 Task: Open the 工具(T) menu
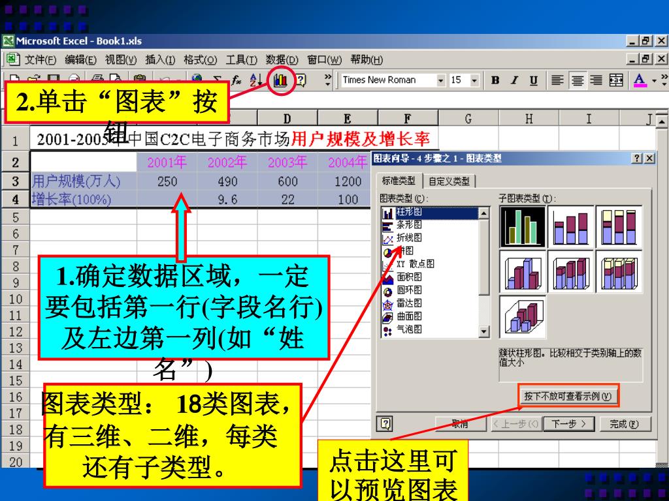click(241, 59)
